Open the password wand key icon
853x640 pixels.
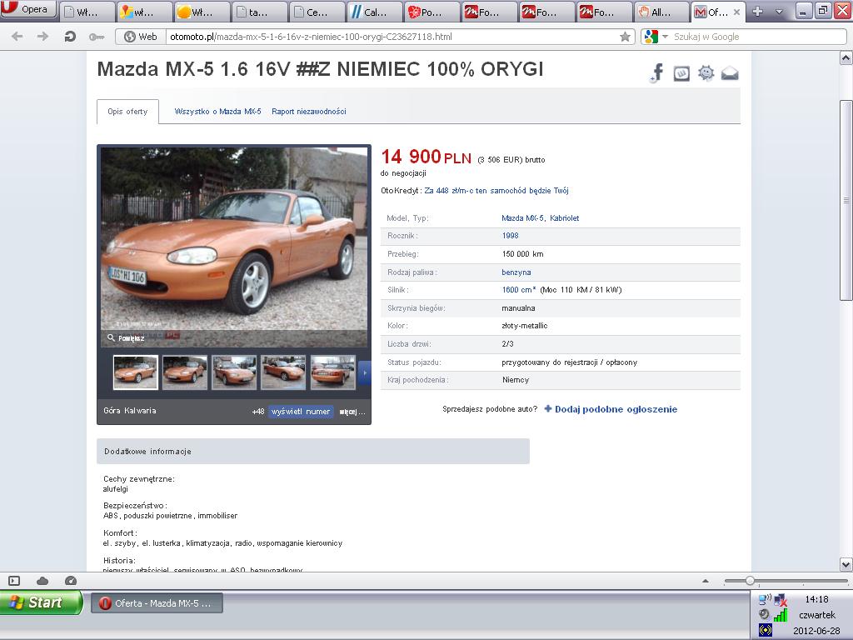pos(97,37)
